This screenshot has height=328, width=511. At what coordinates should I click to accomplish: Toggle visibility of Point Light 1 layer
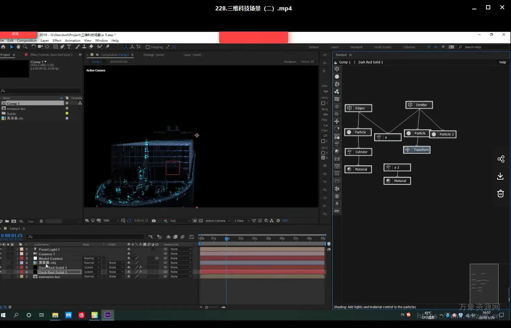point(1,249)
